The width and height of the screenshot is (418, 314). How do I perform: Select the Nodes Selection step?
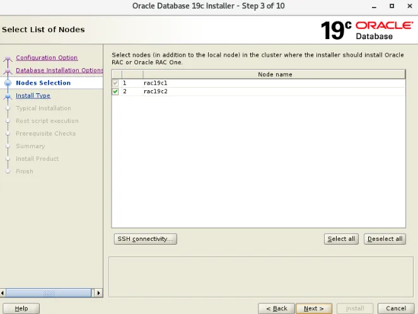[43, 83]
